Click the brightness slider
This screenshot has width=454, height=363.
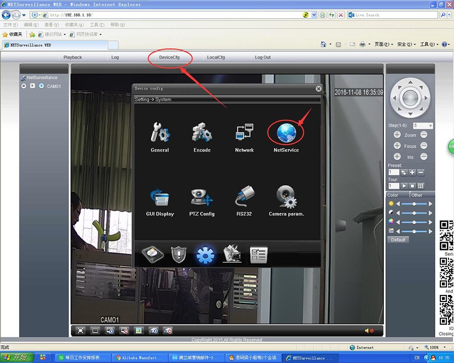pyautogui.click(x=414, y=204)
